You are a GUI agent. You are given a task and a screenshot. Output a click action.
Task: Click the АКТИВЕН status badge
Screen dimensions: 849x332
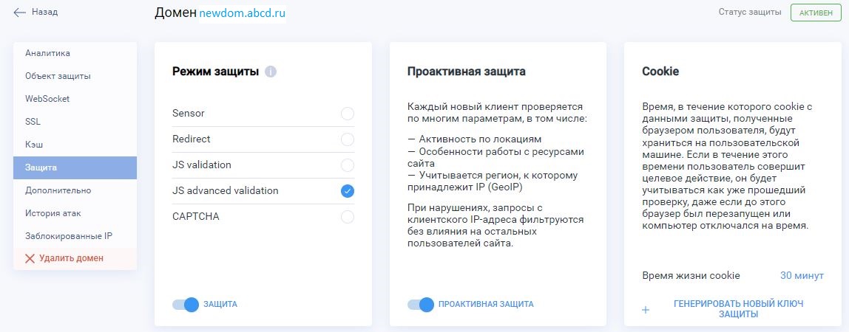pos(816,13)
